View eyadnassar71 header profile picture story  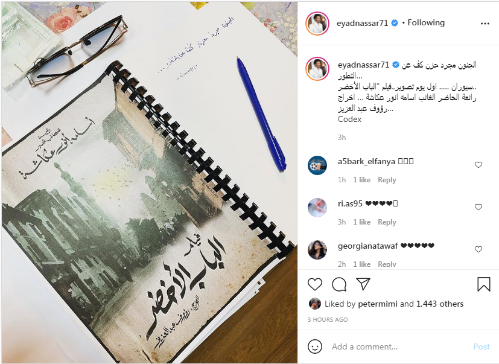pyautogui.click(x=317, y=24)
